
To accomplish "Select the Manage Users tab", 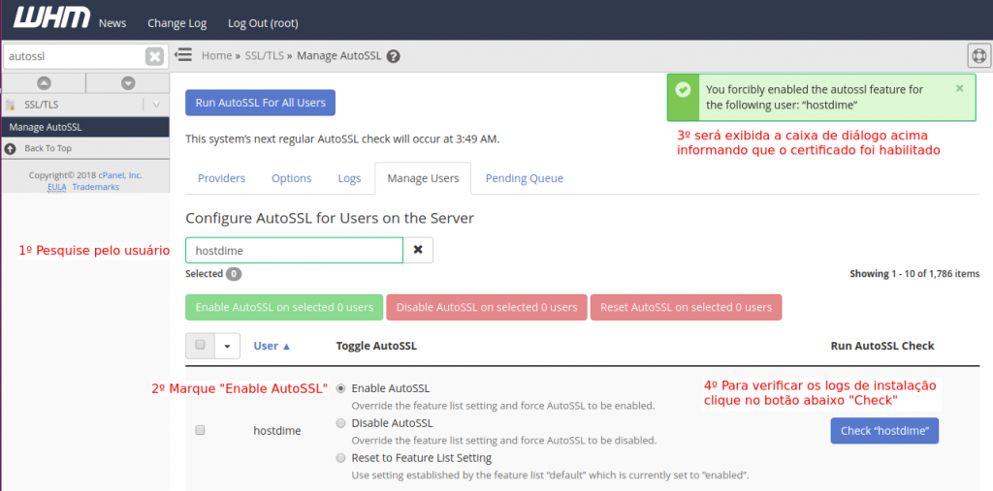I will tap(423, 178).
